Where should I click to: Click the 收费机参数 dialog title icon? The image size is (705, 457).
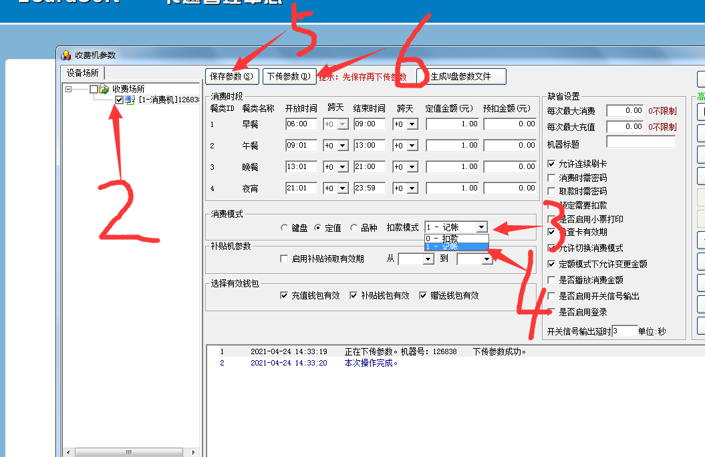66,55
